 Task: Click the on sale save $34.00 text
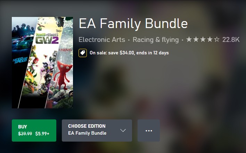[129, 53]
